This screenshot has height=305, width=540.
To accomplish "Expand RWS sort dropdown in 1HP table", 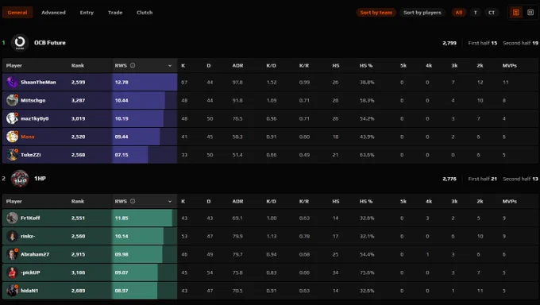I will click(x=170, y=201).
